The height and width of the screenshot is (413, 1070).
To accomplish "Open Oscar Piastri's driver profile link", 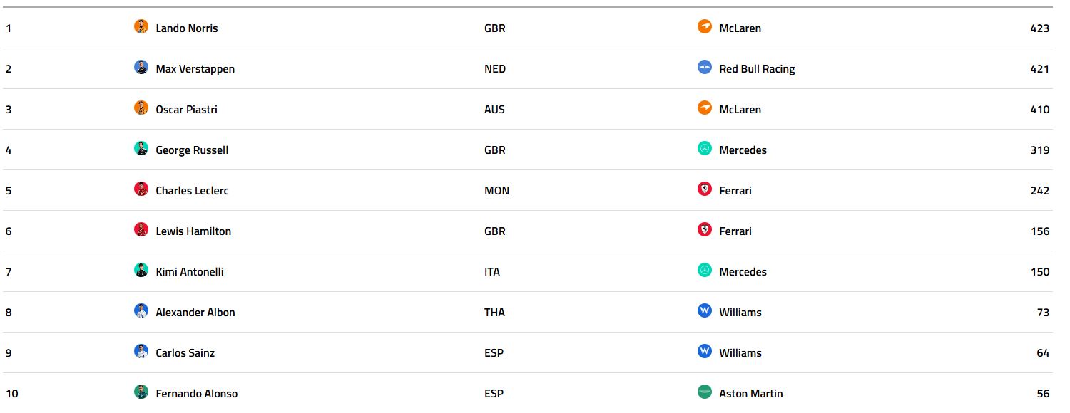I will pos(186,110).
